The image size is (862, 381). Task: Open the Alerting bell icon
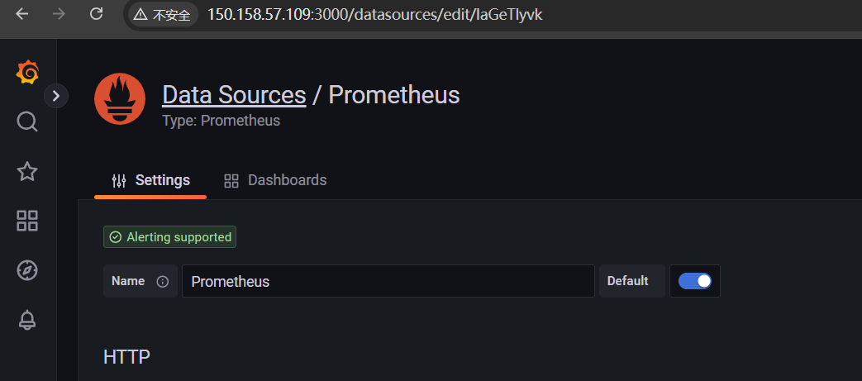click(27, 319)
